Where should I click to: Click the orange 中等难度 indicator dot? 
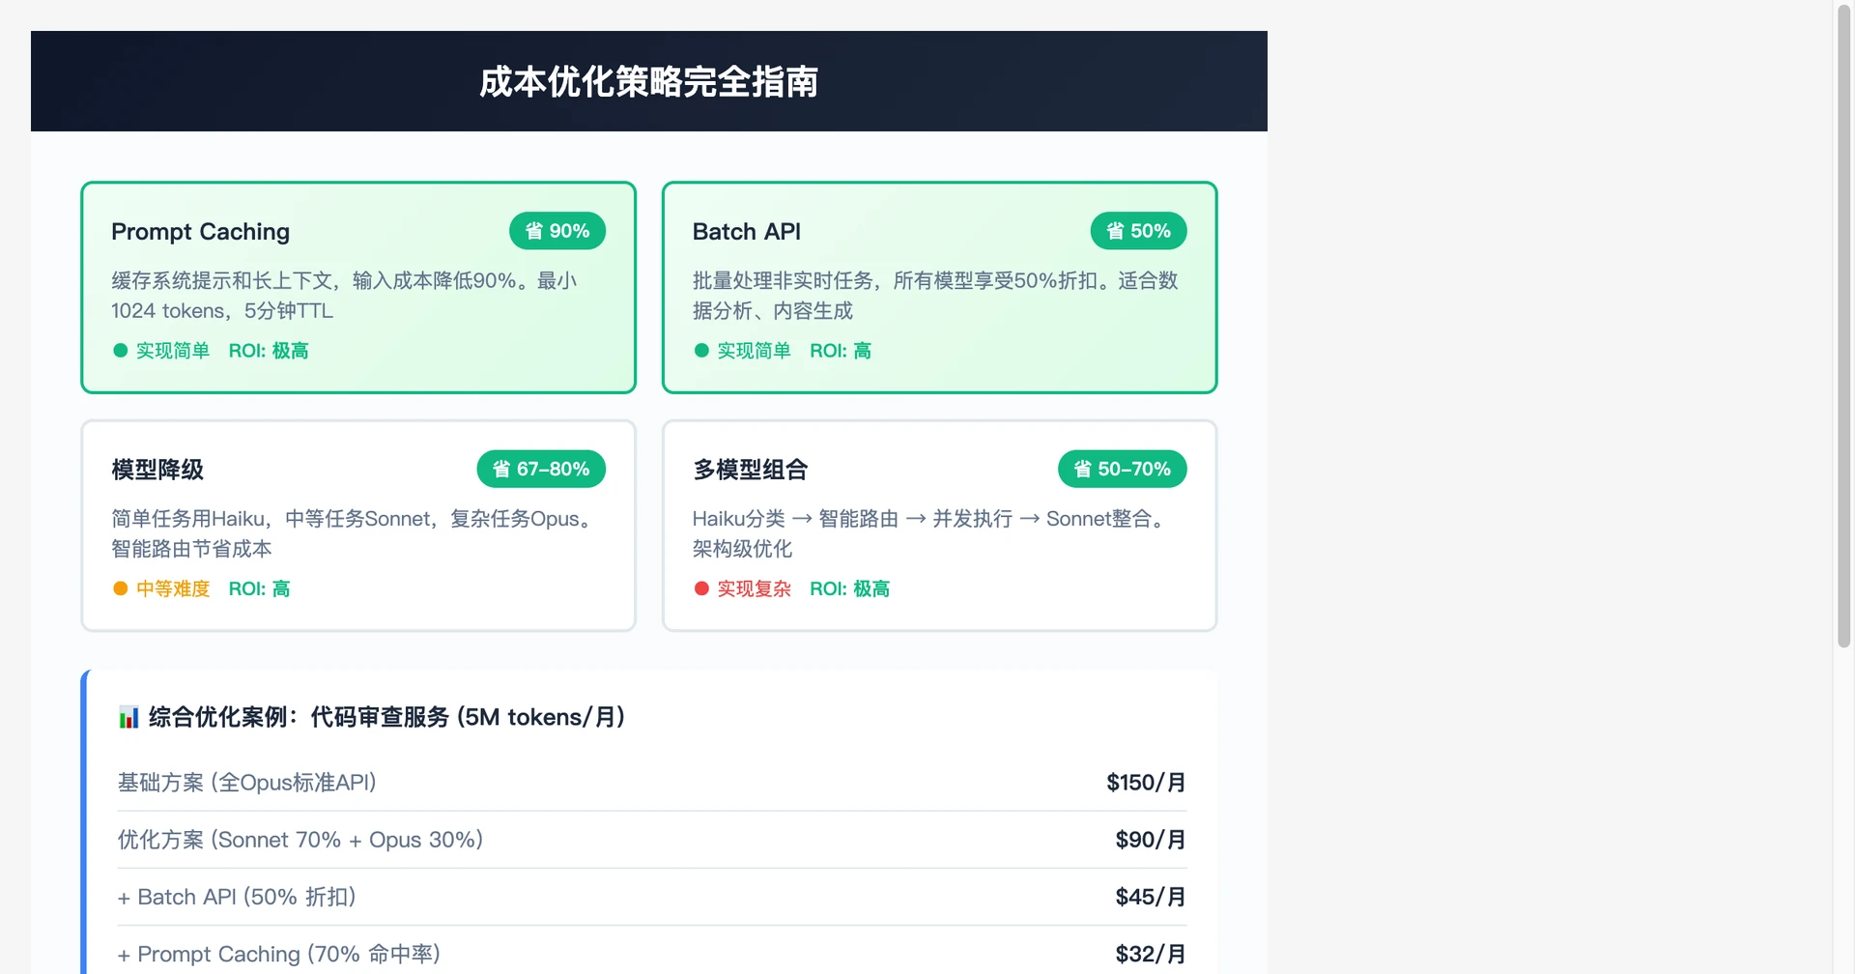[x=119, y=588]
